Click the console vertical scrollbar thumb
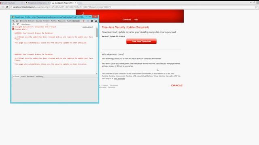 point(97,33)
